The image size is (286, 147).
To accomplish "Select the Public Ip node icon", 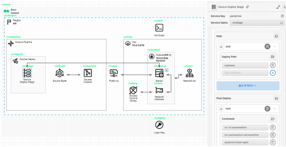I will click(114, 73).
